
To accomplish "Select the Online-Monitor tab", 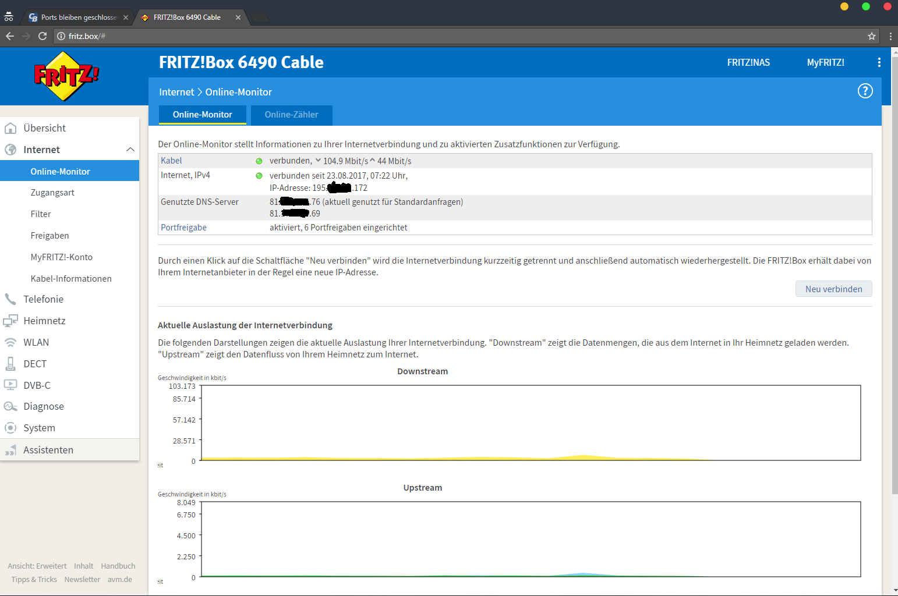I will tap(203, 115).
